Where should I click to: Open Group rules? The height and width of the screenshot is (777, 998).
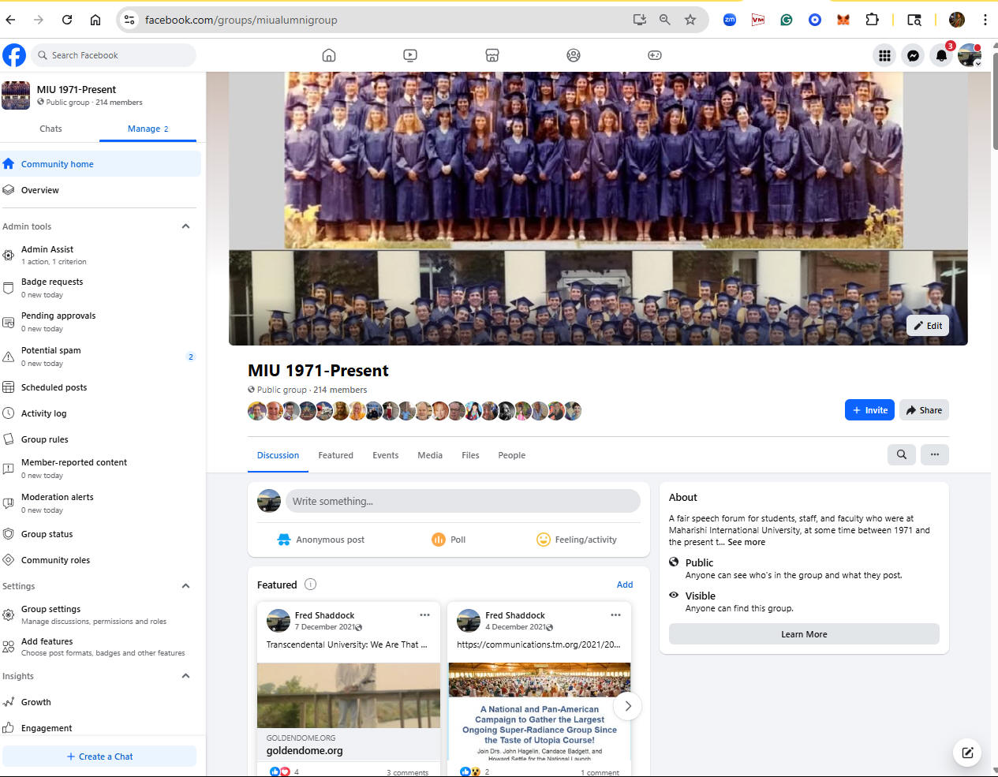[x=100, y=439]
